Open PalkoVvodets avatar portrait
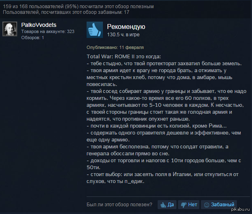252x214 pixels. pos(10,29)
